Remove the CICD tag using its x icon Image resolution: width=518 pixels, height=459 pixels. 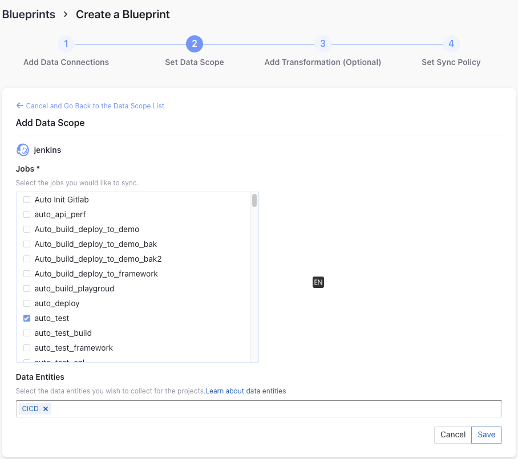(x=44, y=408)
